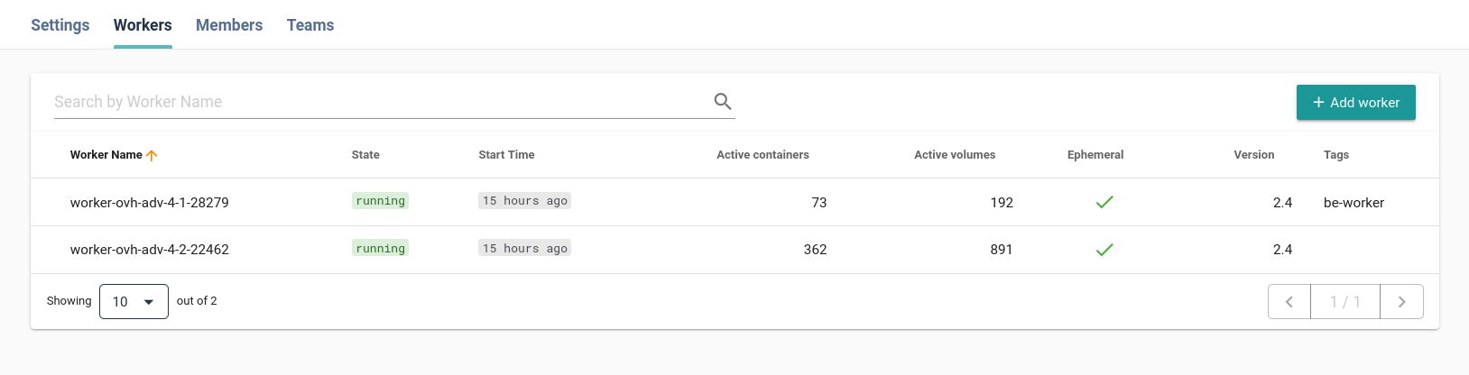This screenshot has width=1469, height=375.
Task: Open the Members tab
Action: pyautogui.click(x=229, y=25)
